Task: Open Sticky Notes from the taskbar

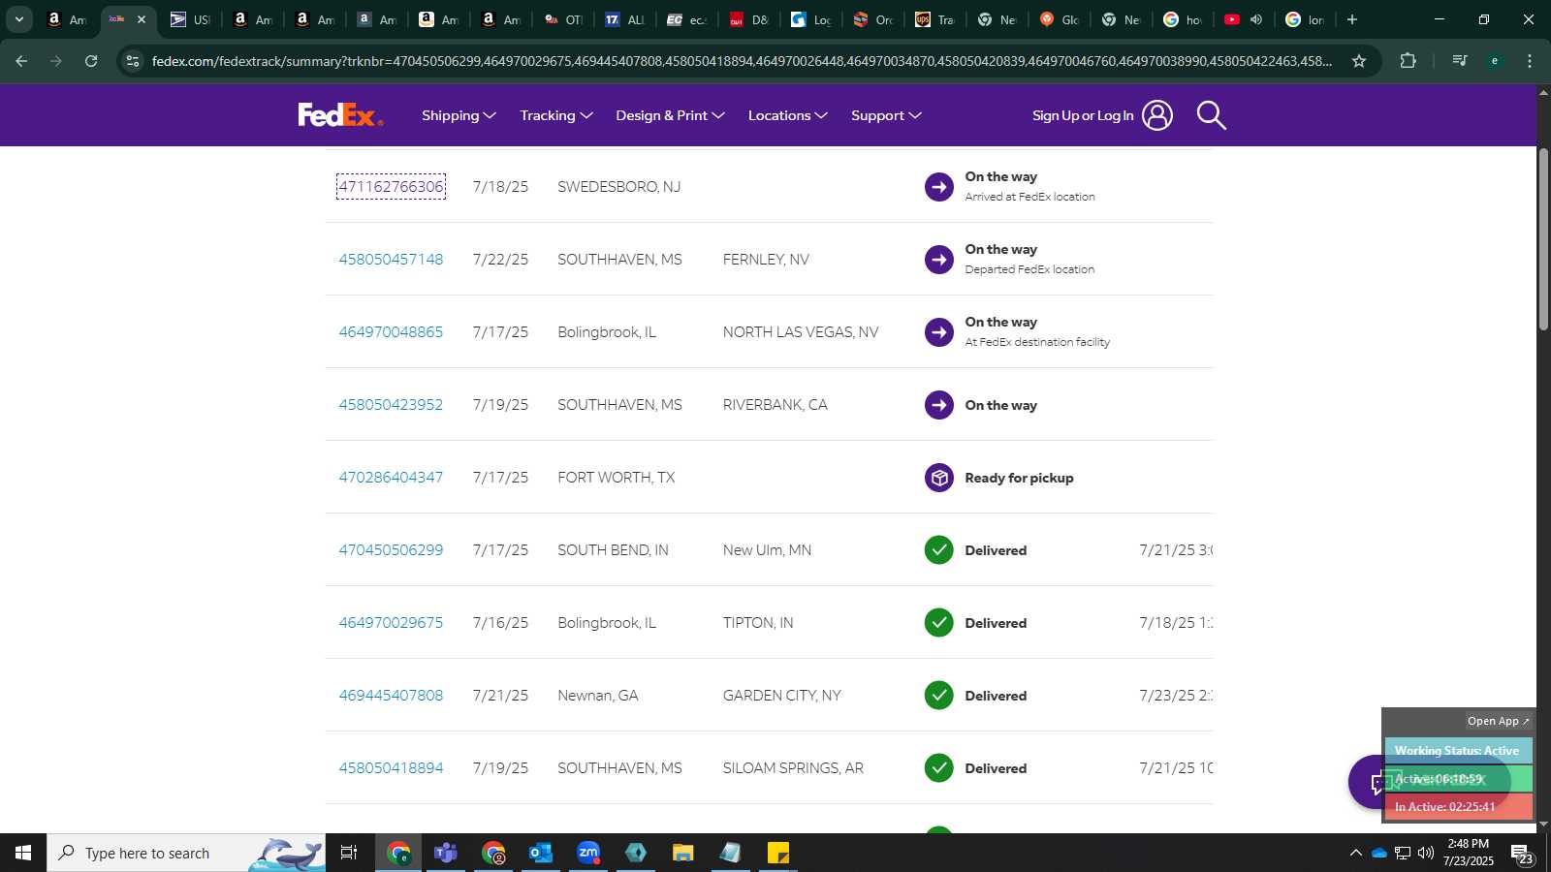Action: [778, 853]
